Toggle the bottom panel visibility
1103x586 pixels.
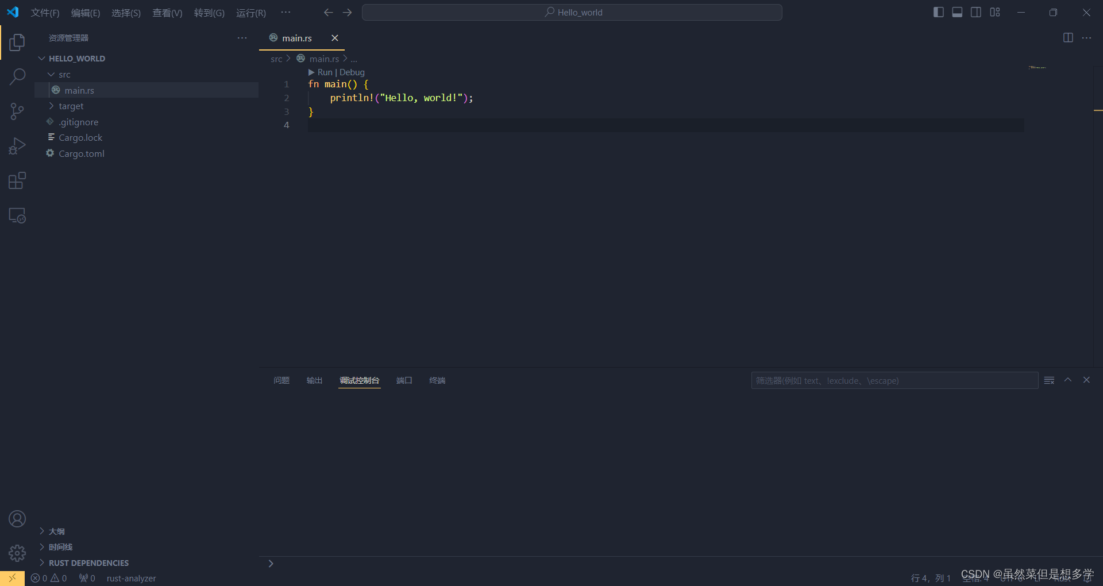[x=957, y=11]
